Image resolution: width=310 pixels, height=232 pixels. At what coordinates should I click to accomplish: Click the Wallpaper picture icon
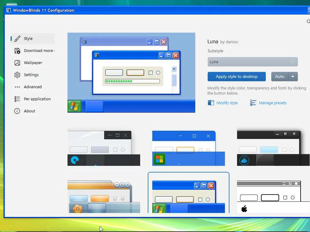coord(17,63)
